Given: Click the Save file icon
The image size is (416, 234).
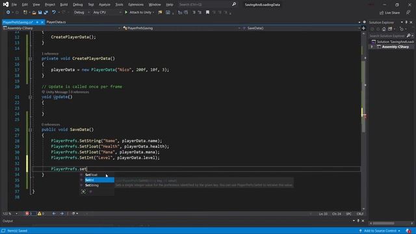Looking at the screenshot, I should click(x=40, y=12).
